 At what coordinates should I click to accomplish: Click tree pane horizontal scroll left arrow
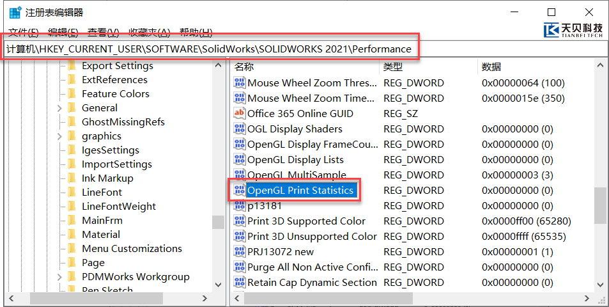point(12,299)
